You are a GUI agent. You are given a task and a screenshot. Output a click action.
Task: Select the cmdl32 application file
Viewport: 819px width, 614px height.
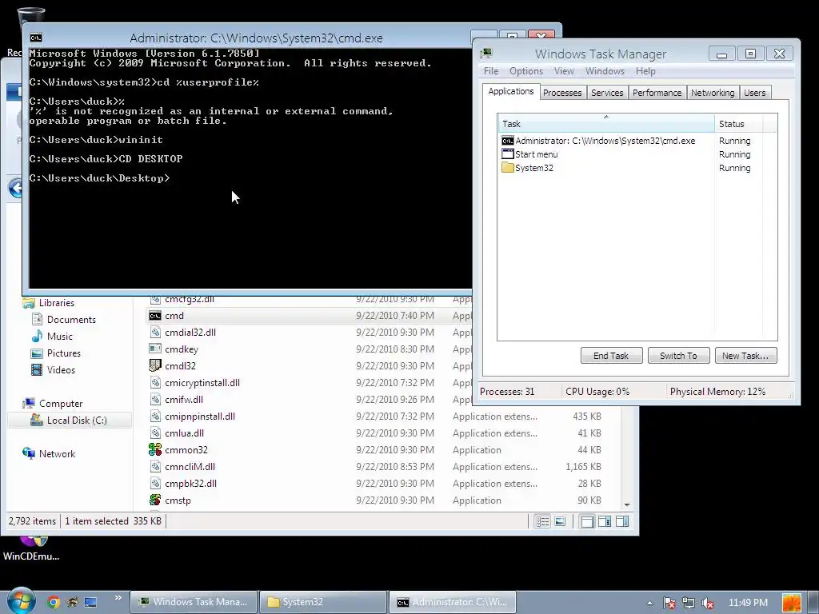pyautogui.click(x=180, y=365)
